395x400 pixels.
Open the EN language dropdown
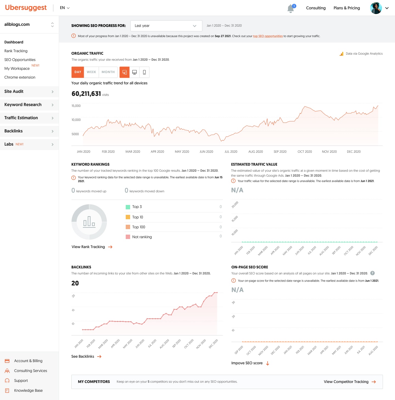coord(65,8)
